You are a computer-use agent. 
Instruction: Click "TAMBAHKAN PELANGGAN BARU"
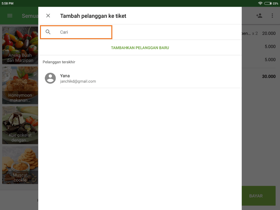click(x=140, y=48)
